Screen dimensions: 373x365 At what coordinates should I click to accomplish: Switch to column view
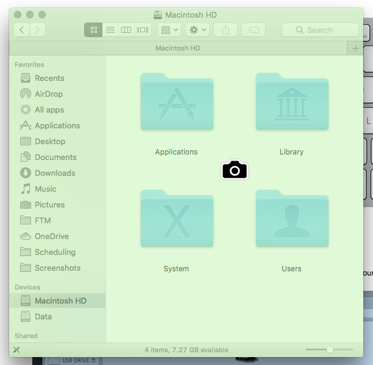pyautogui.click(x=126, y=30)
